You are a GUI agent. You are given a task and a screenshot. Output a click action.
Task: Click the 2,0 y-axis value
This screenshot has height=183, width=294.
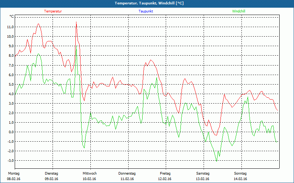tap(11, 113)
